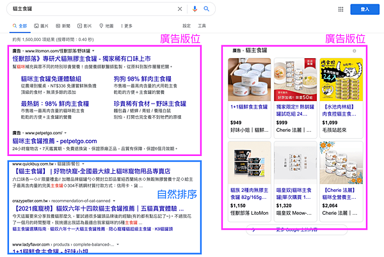This screenshot has width=384, height=257.
Task: Open the 獨家限定!! 熱銷罐試吃組 product title
Action: point(295,111)
